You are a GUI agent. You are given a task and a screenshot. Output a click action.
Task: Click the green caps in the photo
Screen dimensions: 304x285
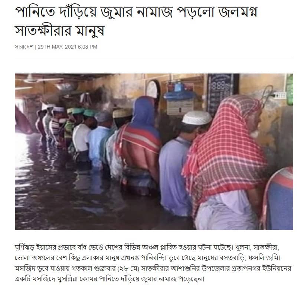[x=84, y=112]
